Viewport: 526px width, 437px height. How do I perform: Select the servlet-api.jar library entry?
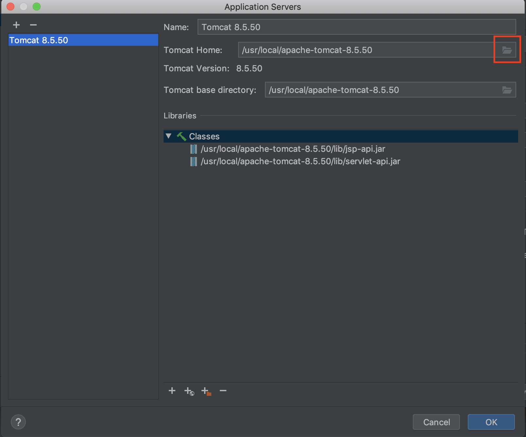[x=300, y=161]
